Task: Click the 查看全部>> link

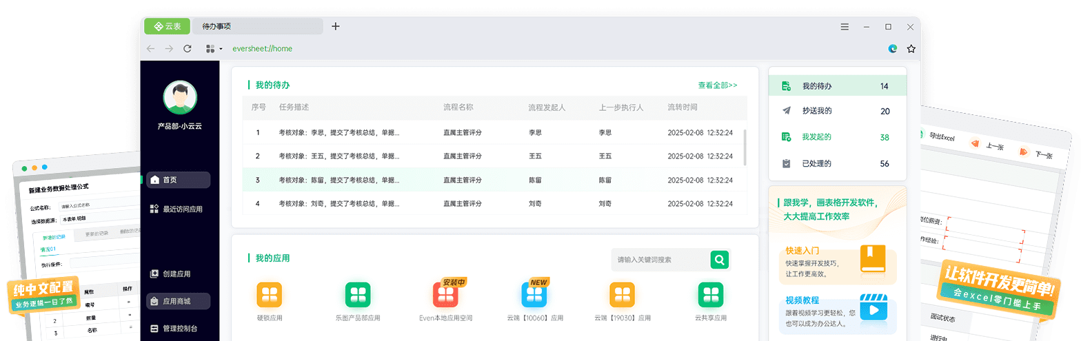Action: [x=717, y=85]
